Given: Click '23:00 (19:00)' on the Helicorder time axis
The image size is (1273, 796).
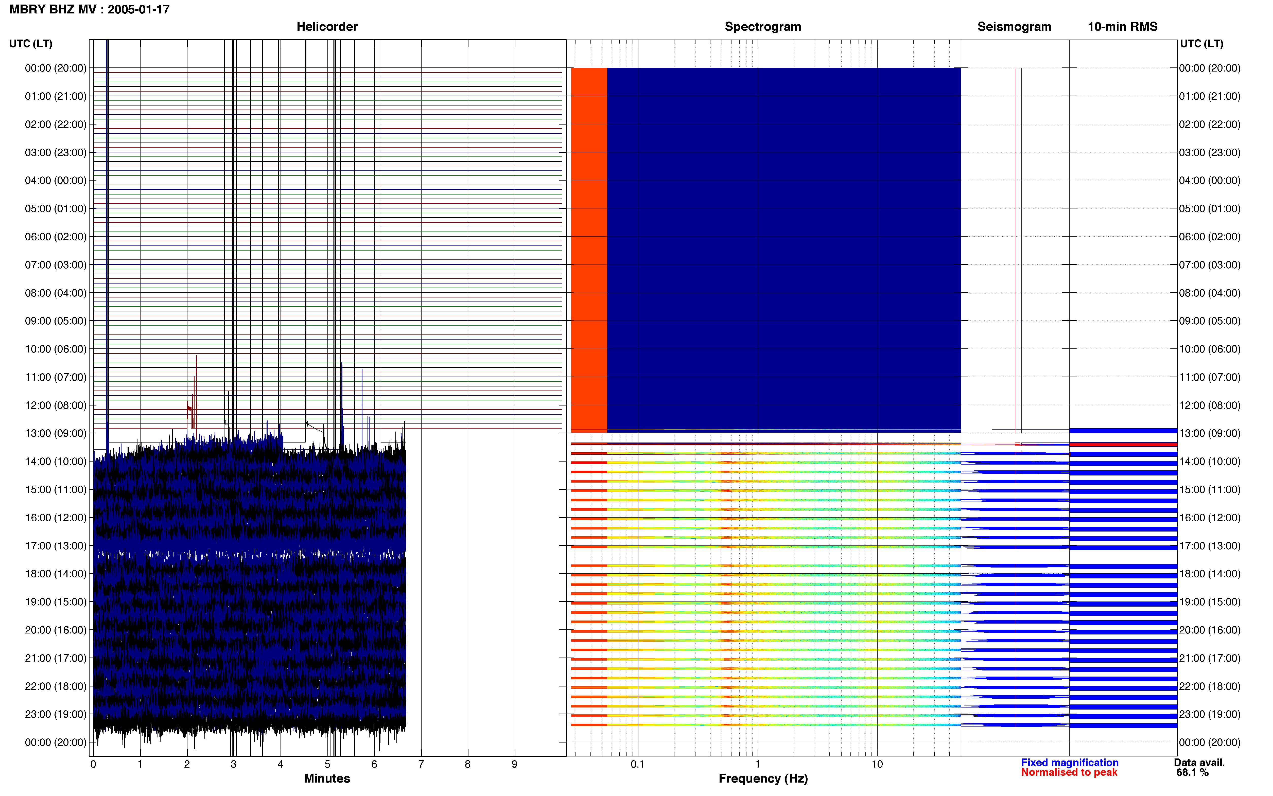Looking at the screenshot, I should coord(56,714).
